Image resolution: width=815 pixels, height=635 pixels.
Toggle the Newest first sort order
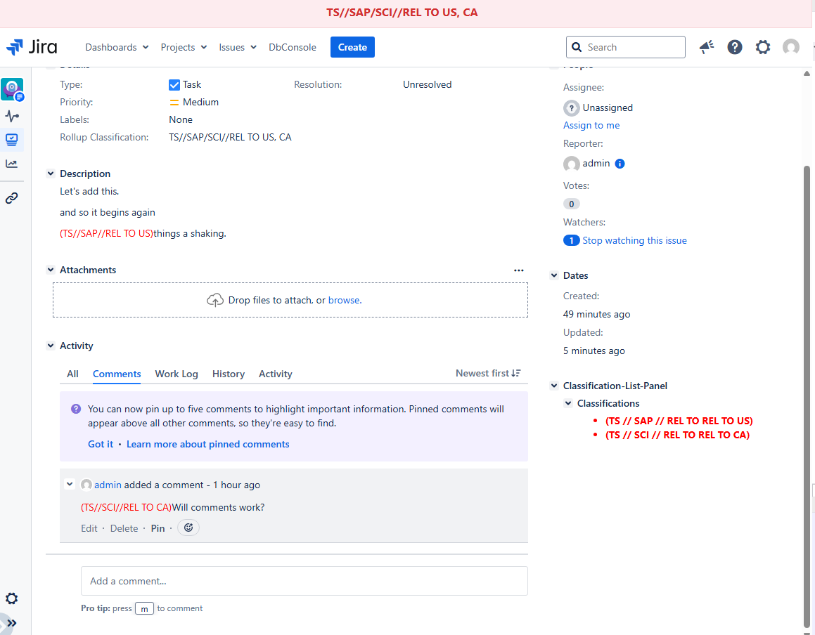(488, 373)
